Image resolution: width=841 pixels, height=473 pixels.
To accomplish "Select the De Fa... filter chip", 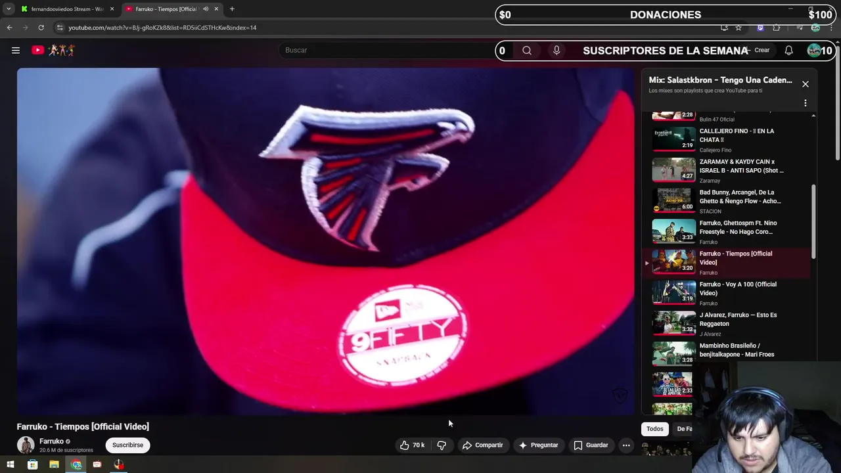I will pos(683,429).
